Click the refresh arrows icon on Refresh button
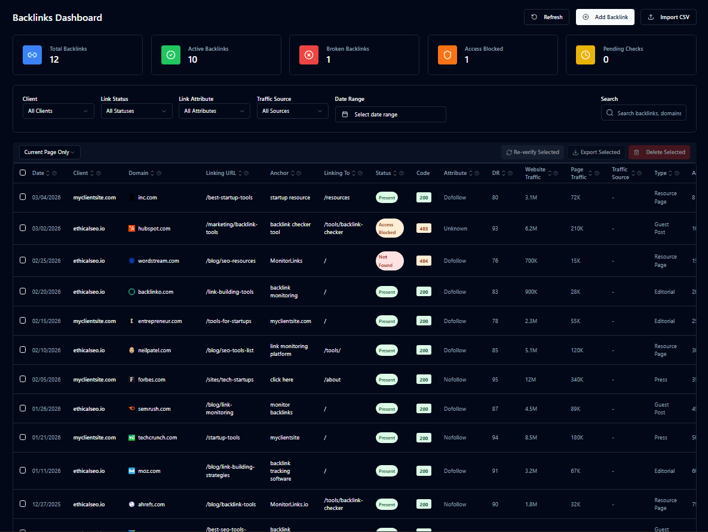This screenshot has height=532, width=708. (535, 17)
